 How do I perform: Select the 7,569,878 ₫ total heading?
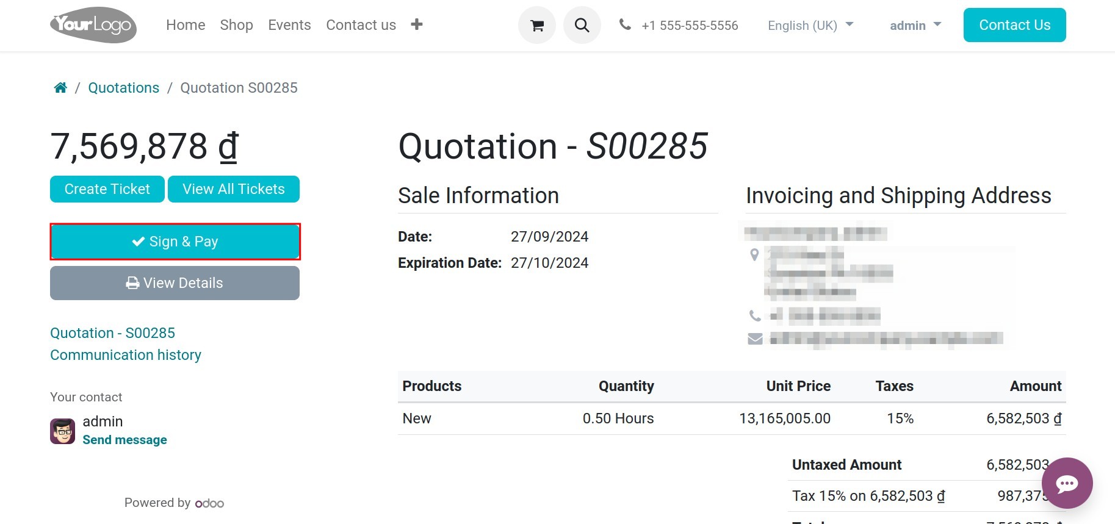click(x=145, y=146)
